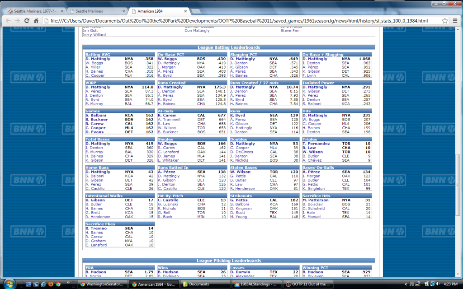
Task: Close the American 1984 tab
Action: pos(185,11)
